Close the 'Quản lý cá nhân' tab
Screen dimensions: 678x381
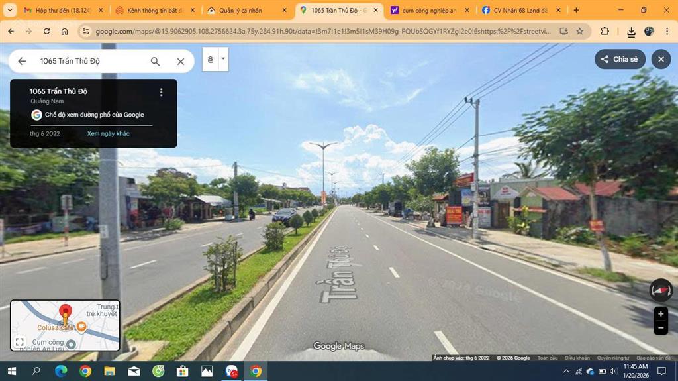[284, 10]
